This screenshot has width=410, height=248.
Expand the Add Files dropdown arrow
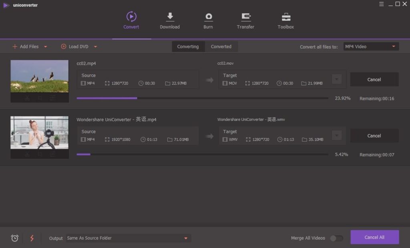click(46, 47)
